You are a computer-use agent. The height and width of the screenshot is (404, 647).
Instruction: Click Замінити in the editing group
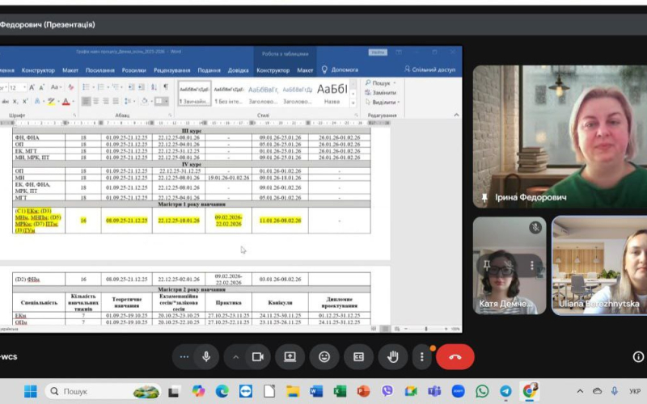click(383, 93)
